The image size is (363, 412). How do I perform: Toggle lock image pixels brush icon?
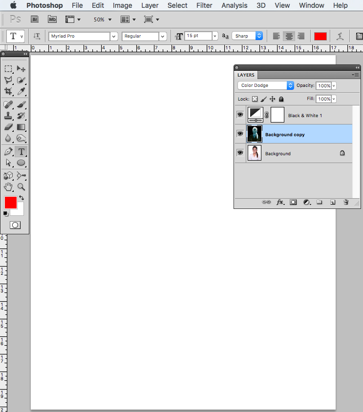coord(263,99)
